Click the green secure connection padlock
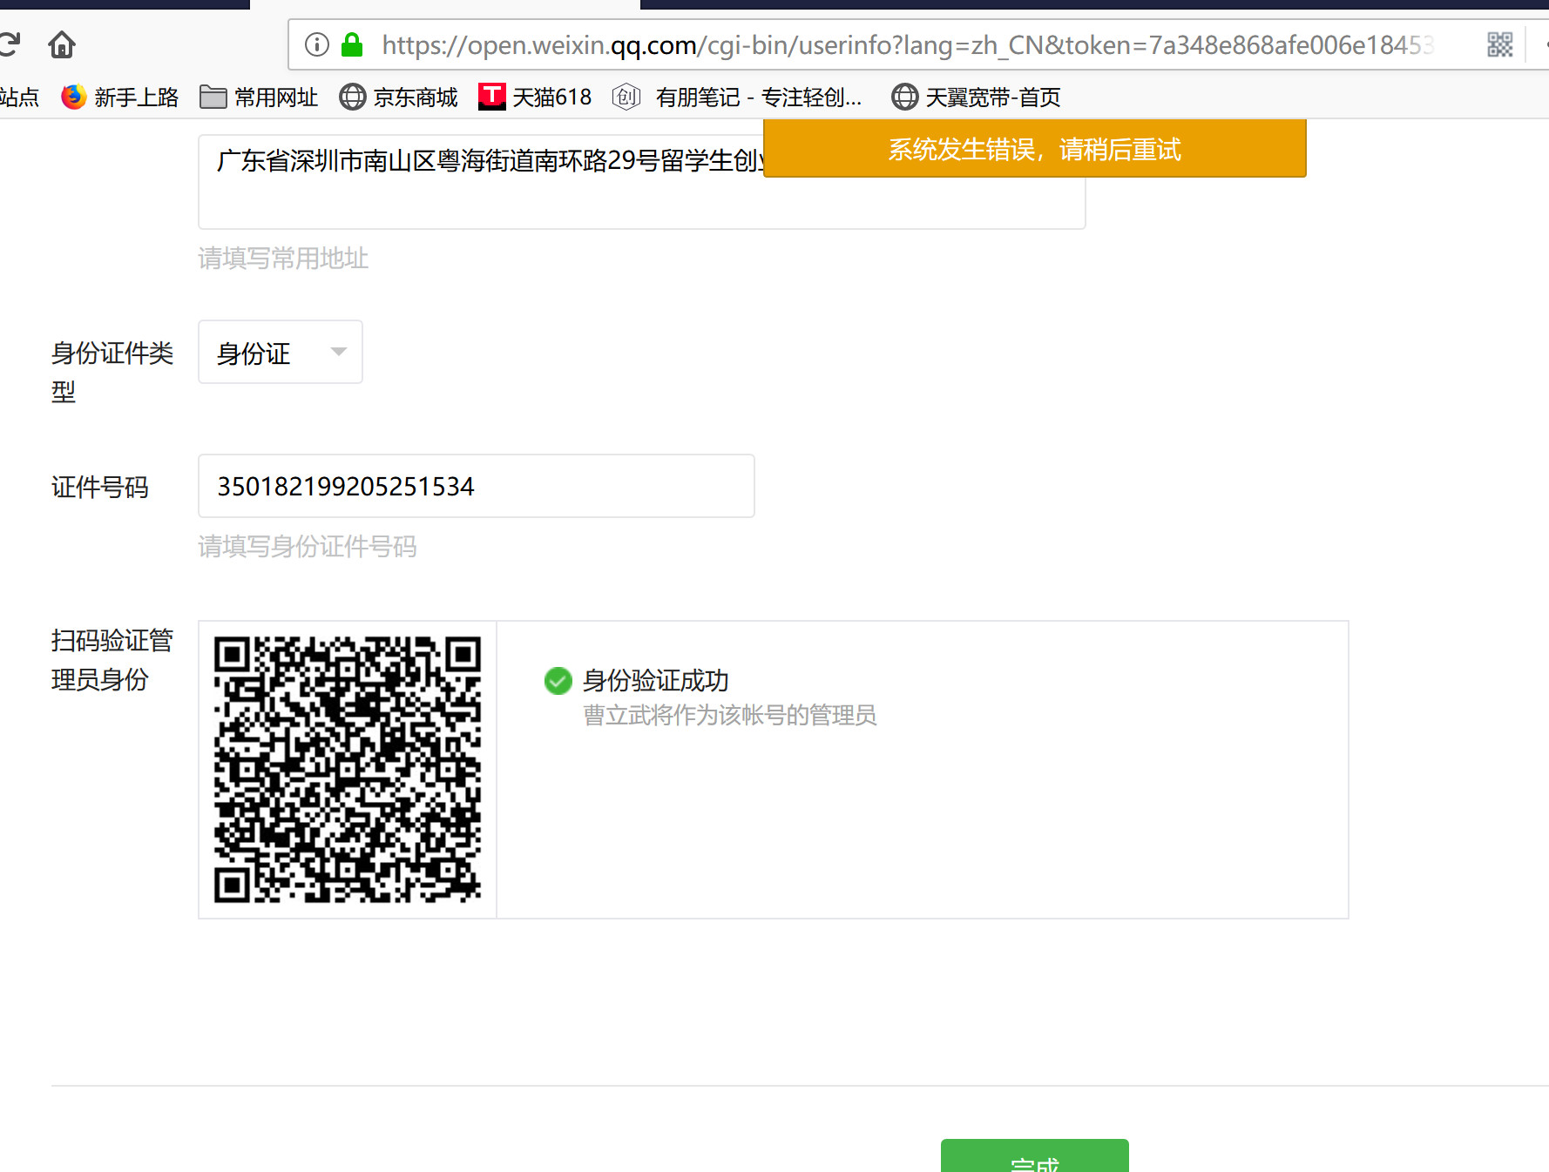Viewport: 1549px width, 1172px height. [x=352, y=44]
